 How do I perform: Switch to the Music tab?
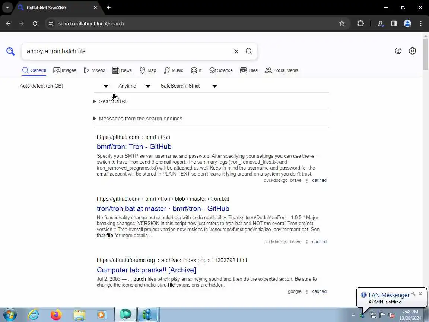click(x=174, y=70)
